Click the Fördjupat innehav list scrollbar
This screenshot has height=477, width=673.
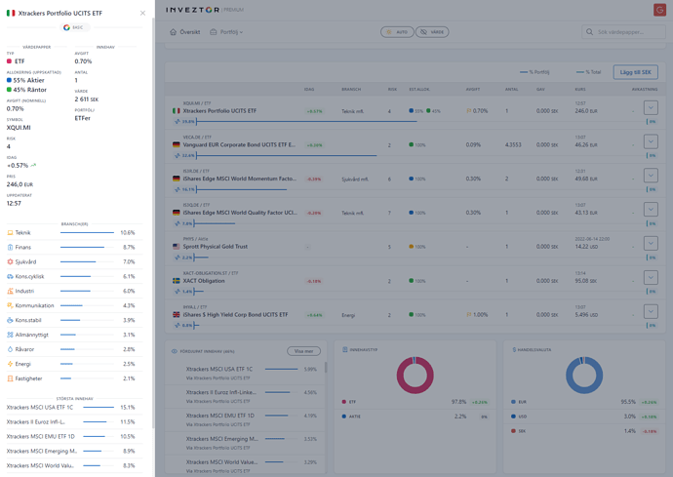click(326, 367)
